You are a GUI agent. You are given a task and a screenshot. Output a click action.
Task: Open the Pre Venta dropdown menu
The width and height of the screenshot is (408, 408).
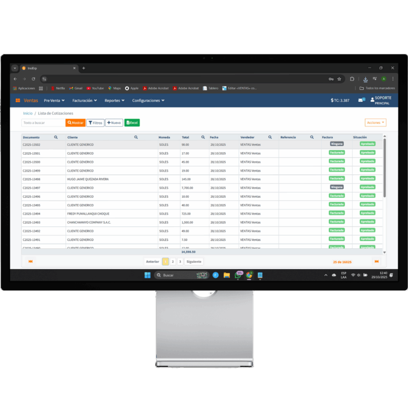tap(54, 100)
